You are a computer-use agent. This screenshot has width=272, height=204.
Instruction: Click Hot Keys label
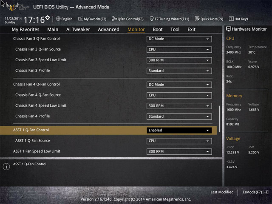tap(241, 19)
